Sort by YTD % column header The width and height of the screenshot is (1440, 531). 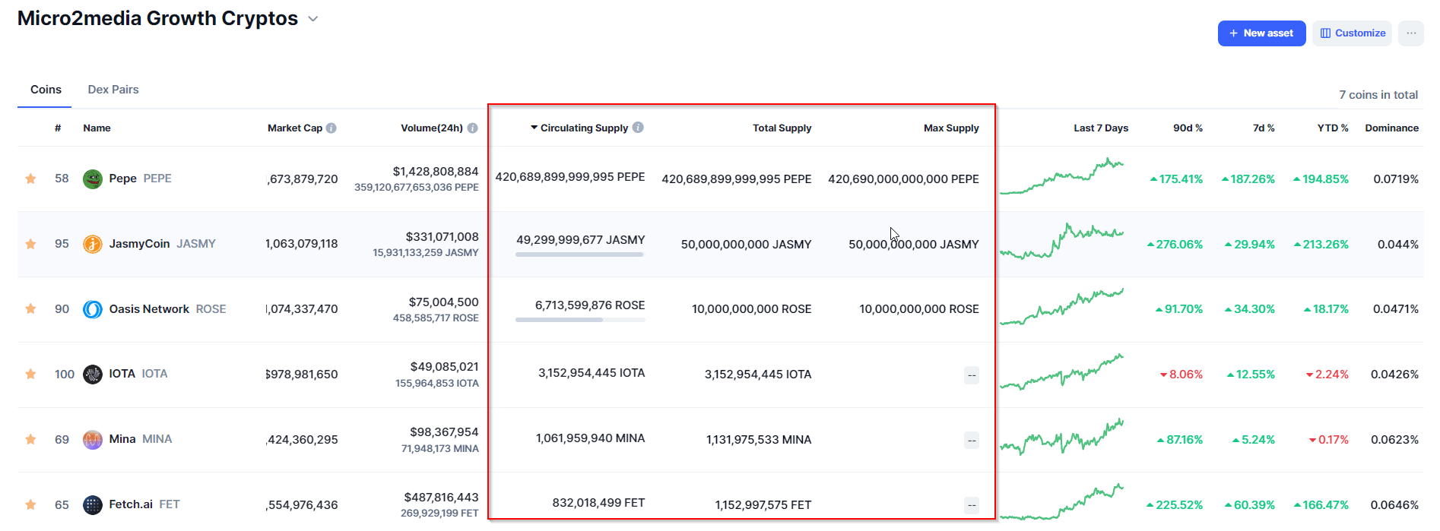tap(1333, 128)
